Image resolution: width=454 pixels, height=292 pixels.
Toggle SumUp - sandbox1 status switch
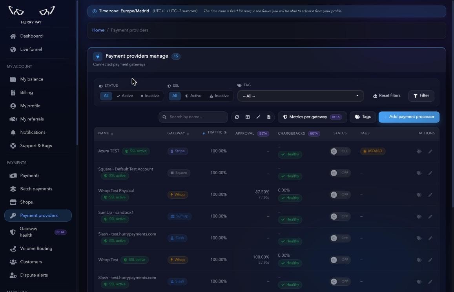[340, 216]
